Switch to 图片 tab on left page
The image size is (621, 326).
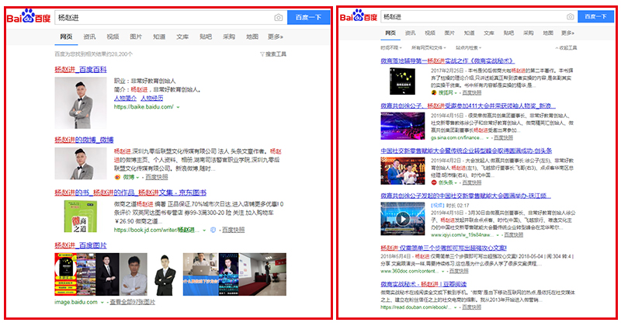click(136, 36)
